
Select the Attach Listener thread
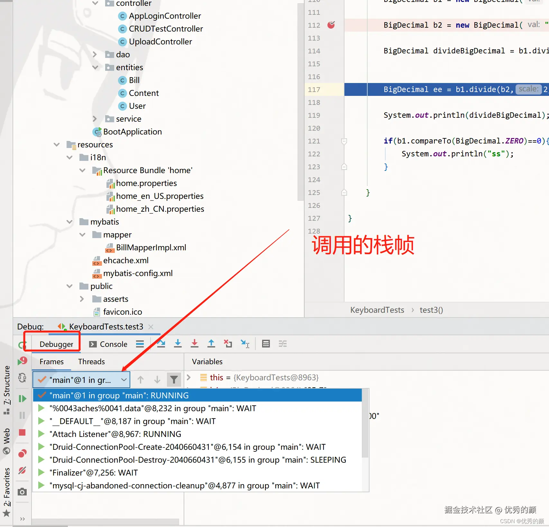click(x=197, y=434)
